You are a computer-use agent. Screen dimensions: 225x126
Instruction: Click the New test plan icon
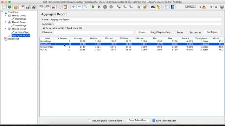4,7
